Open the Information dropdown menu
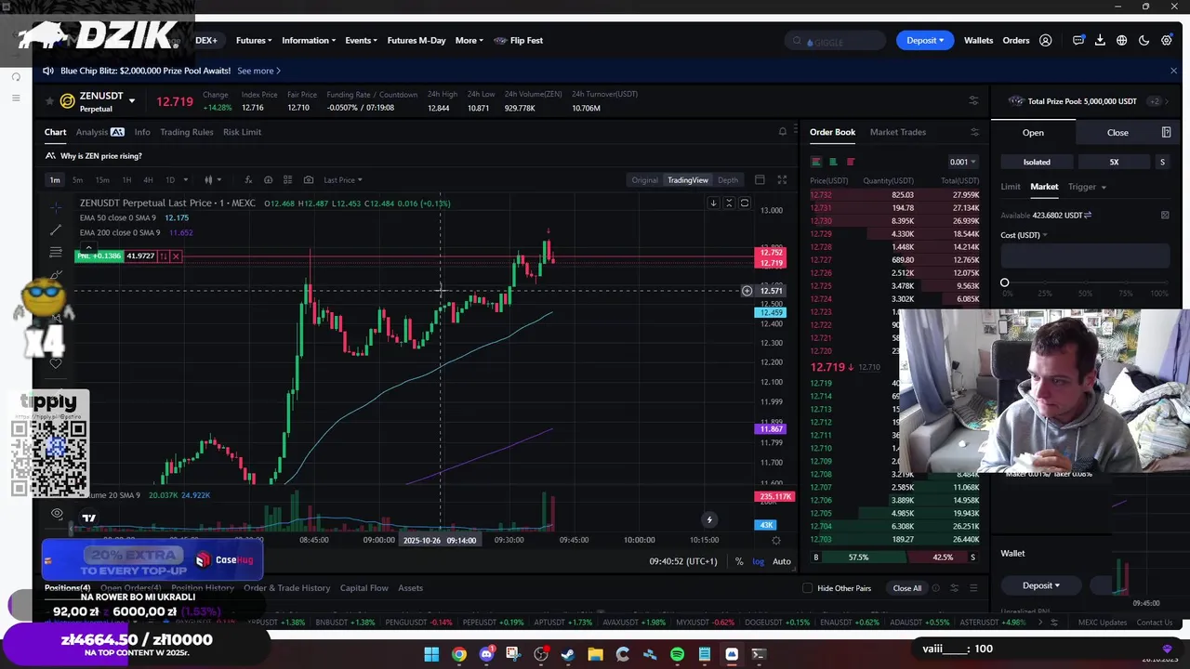The width and height of the screenshot is (1190, 669). (x=309, y=41)
